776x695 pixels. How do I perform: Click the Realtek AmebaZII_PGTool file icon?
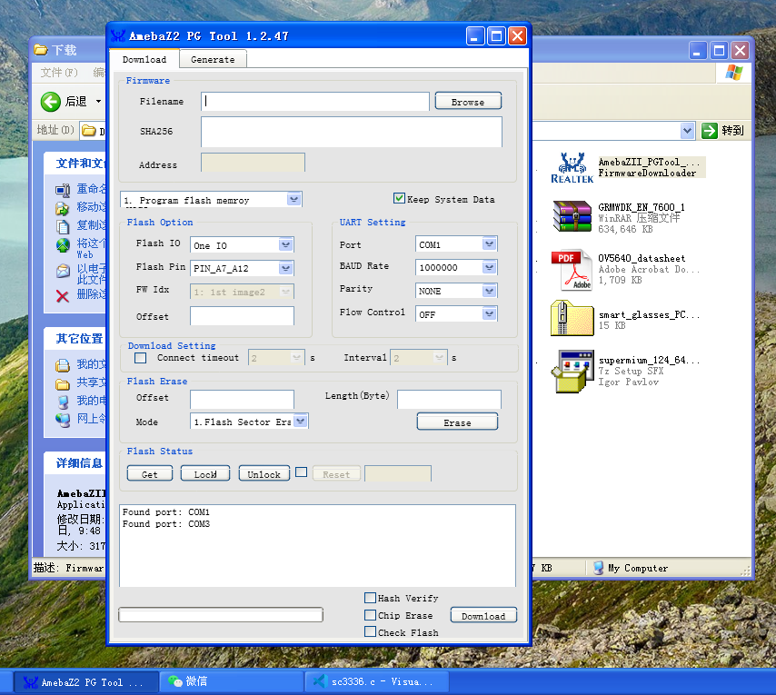[x=572, y=167]
